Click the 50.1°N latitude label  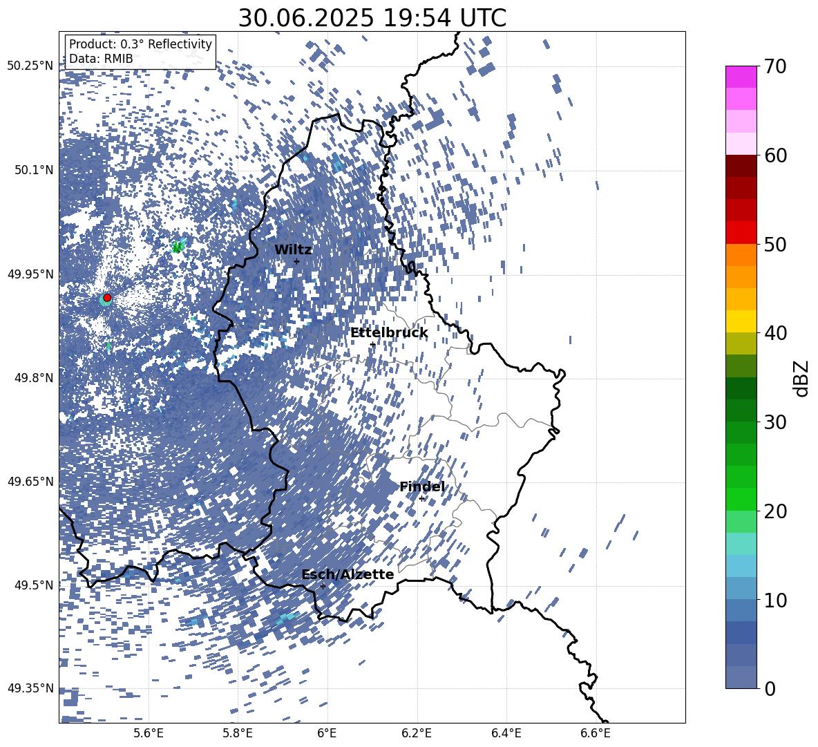click(33, 169)
